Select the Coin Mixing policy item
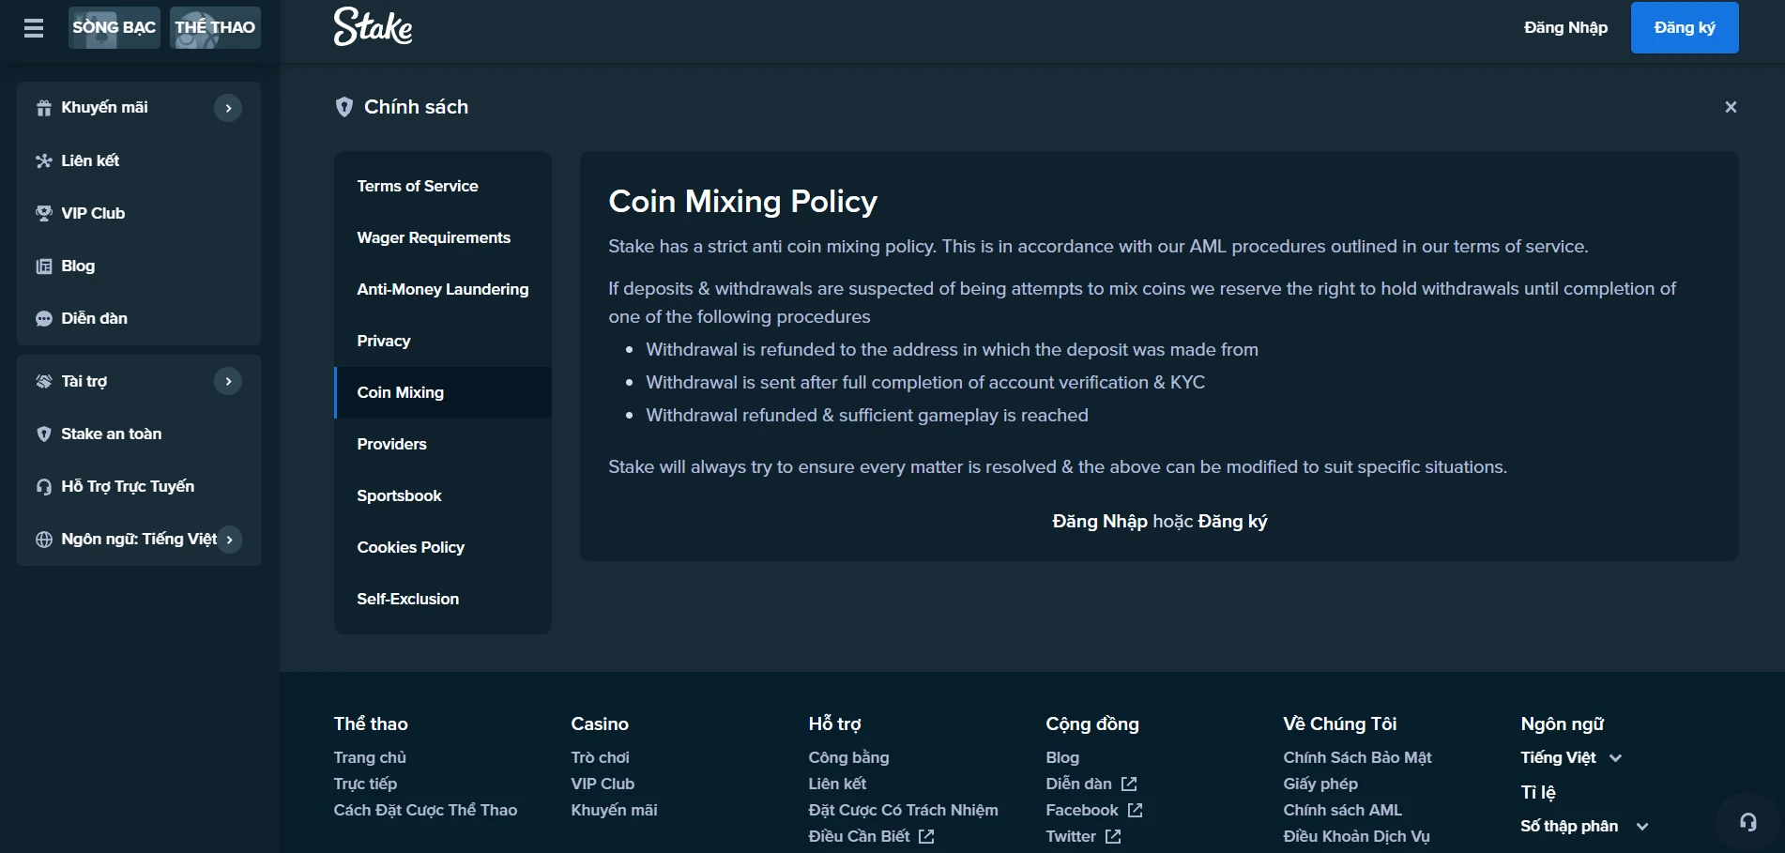The width and height of the screenshot is (1785, 853). [443, 392]
